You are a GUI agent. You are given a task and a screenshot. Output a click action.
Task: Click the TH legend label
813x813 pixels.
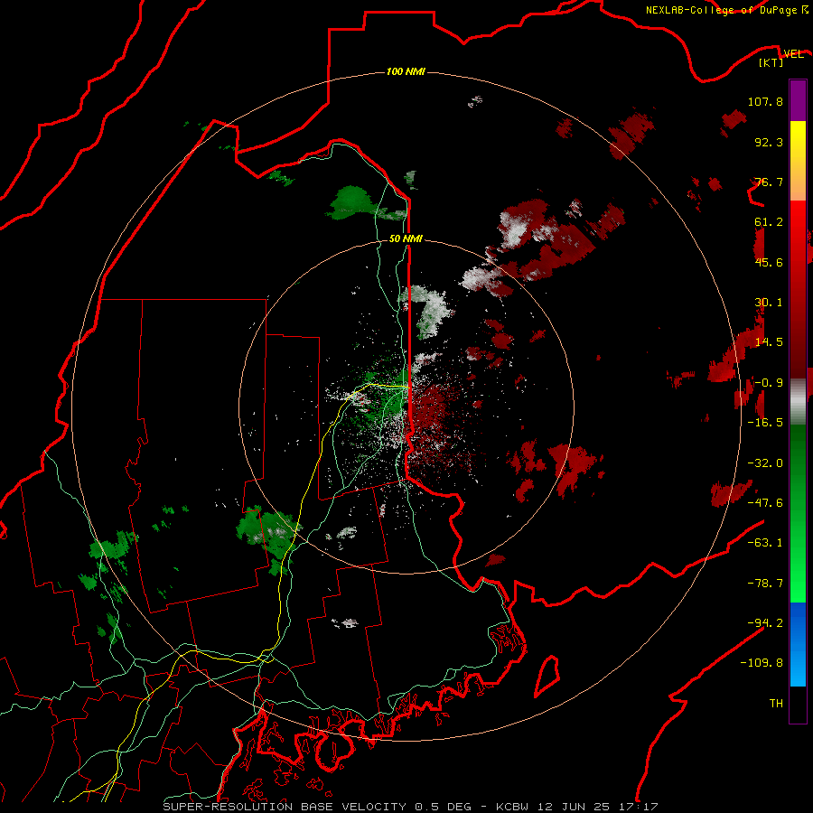tap(776, 704)
